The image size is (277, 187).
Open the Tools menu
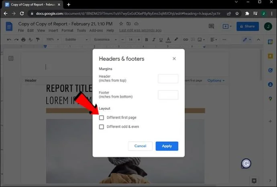pos(81,30)
